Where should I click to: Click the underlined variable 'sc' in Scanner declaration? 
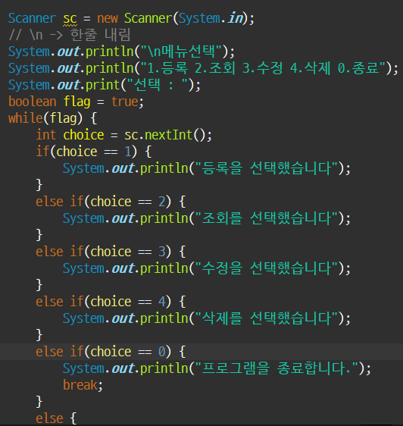(70, 19)
